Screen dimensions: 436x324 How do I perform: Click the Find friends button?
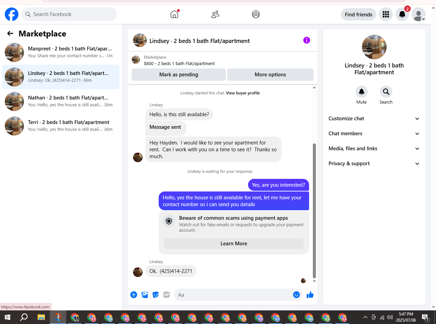[359, 14]
